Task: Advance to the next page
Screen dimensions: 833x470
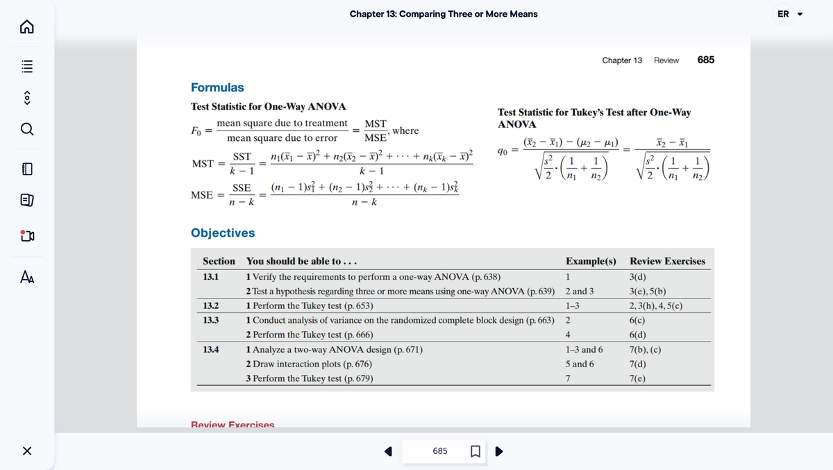Action: (498, 451)
